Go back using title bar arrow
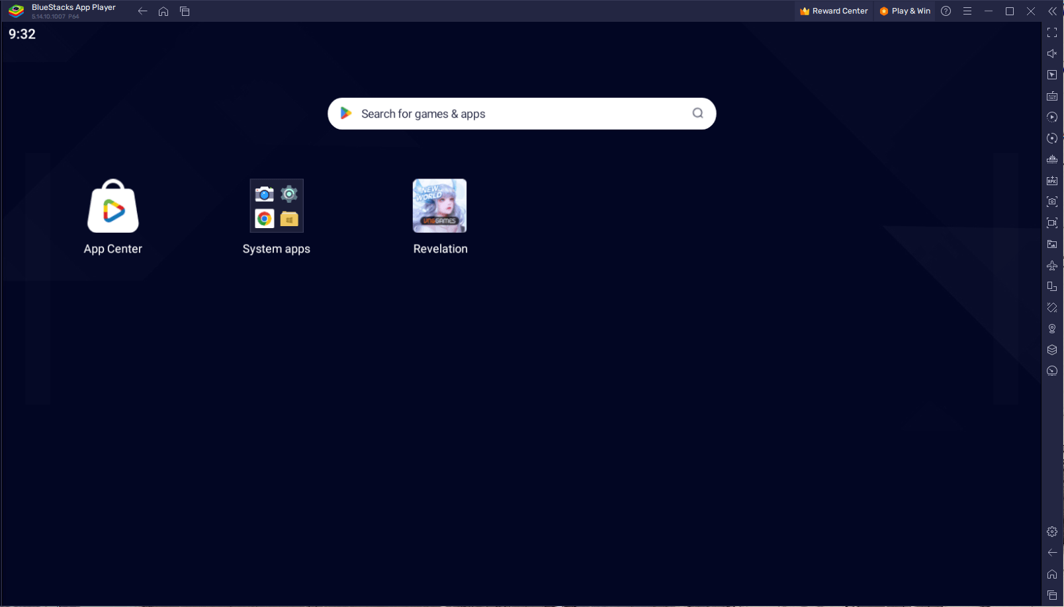The height and width of the screenshot is (607, 1064). coord(142,11)
